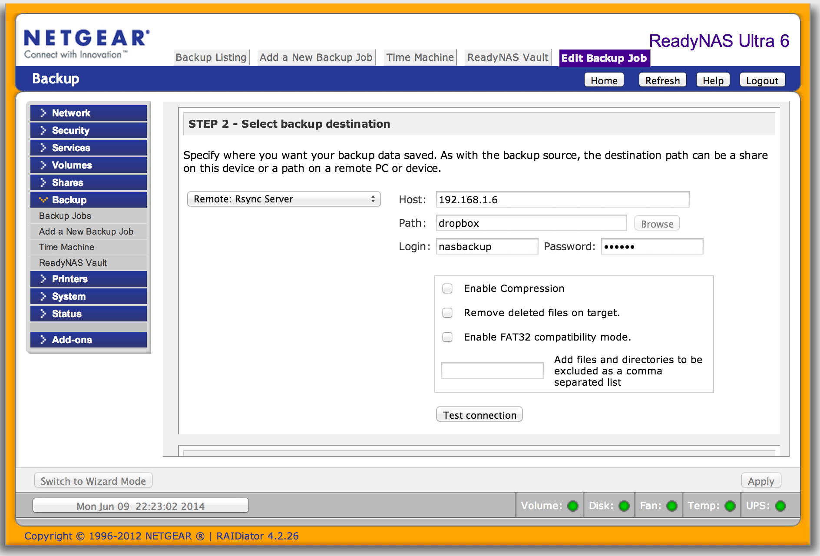This screenshot has width=820, height=556.
Task: Check Remove deleted files on target
Action: click(447, 313)
